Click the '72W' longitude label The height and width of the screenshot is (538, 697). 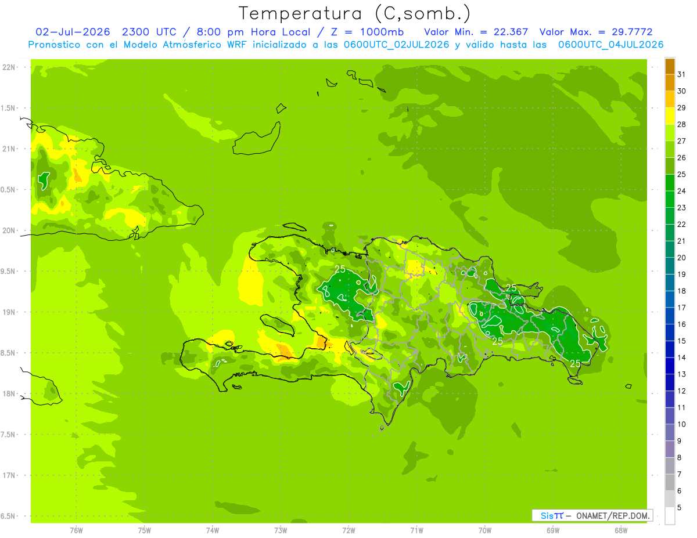point(348,530)
